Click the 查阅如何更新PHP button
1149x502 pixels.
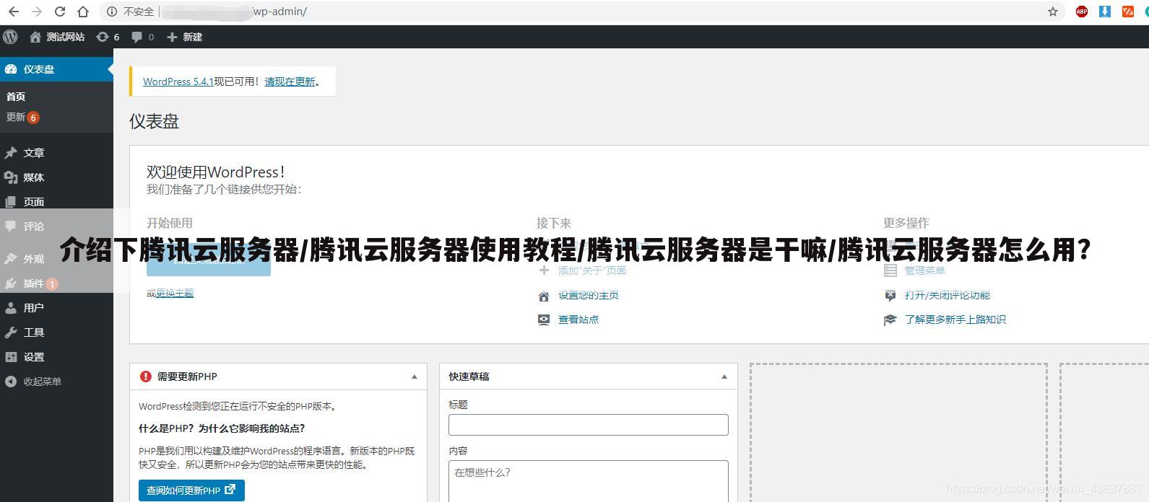point(191,490)
